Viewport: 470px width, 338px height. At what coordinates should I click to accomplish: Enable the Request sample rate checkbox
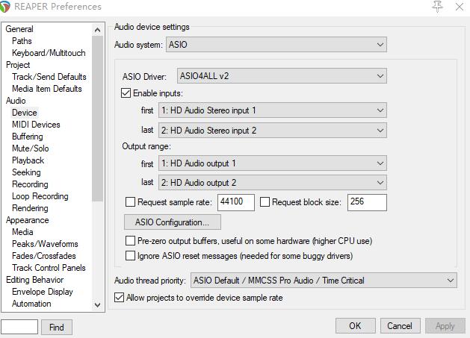(x=131, y=202)
